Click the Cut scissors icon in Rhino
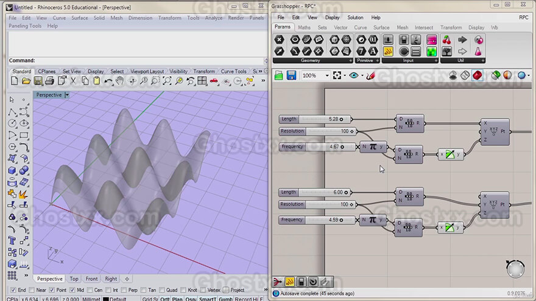The width and height of the screenshot is (536, 301). click(73, 81)
